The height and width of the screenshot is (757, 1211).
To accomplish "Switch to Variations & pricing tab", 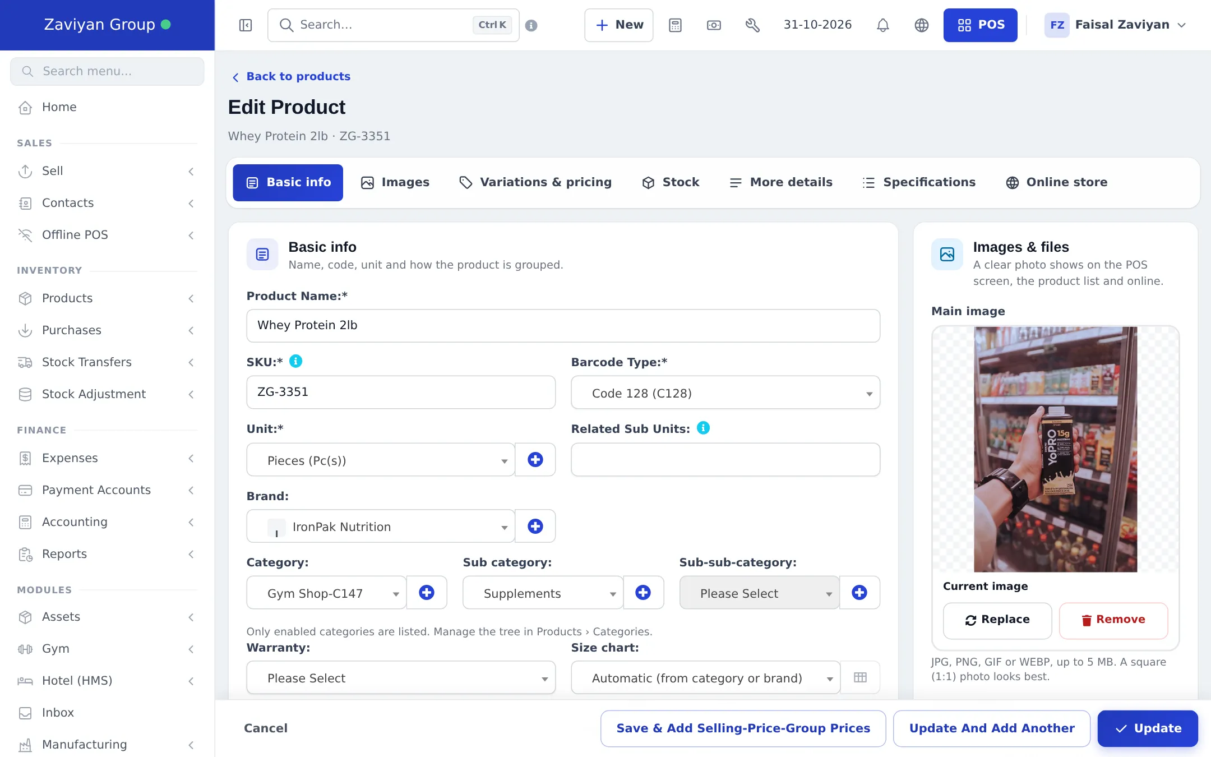I will point(535,183).
